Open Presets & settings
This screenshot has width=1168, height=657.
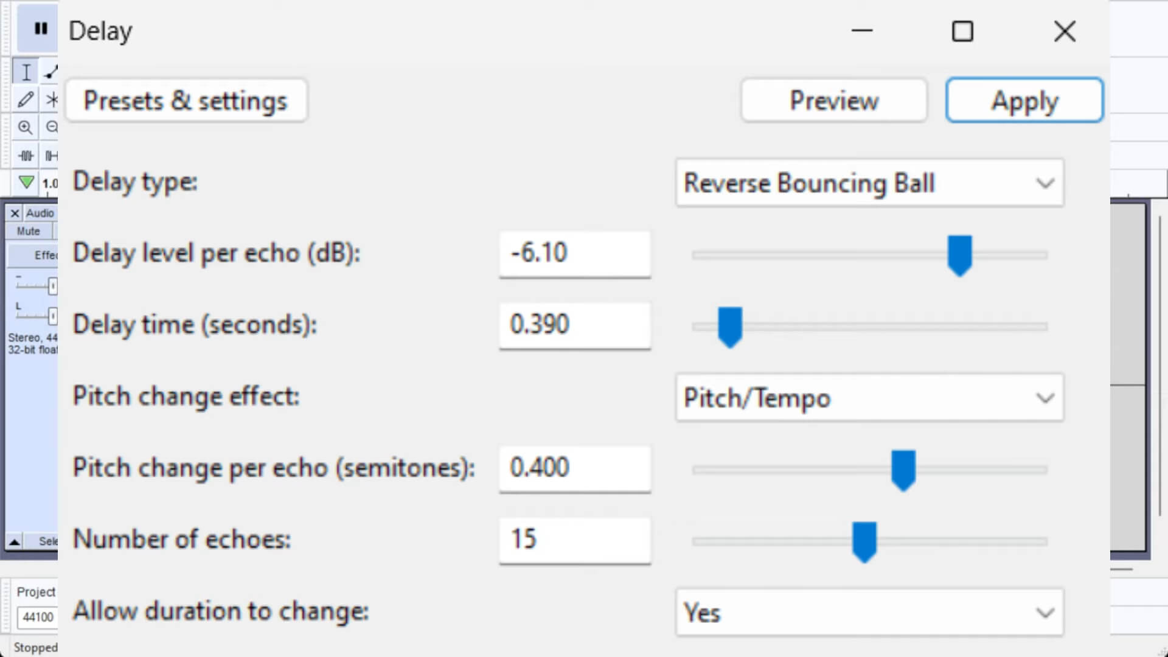[186, 100]
